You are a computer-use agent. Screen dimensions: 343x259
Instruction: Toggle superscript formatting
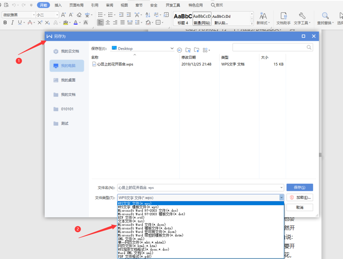(x=40, y=22)
